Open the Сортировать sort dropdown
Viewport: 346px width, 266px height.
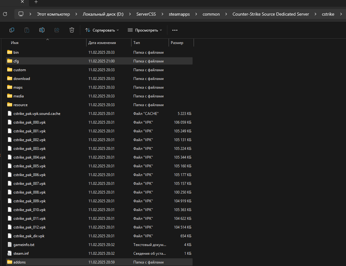coord(102,30)
